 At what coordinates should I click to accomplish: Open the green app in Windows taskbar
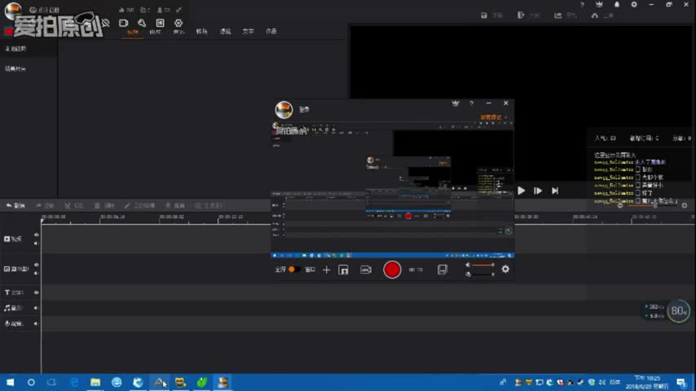pos(201,382)
